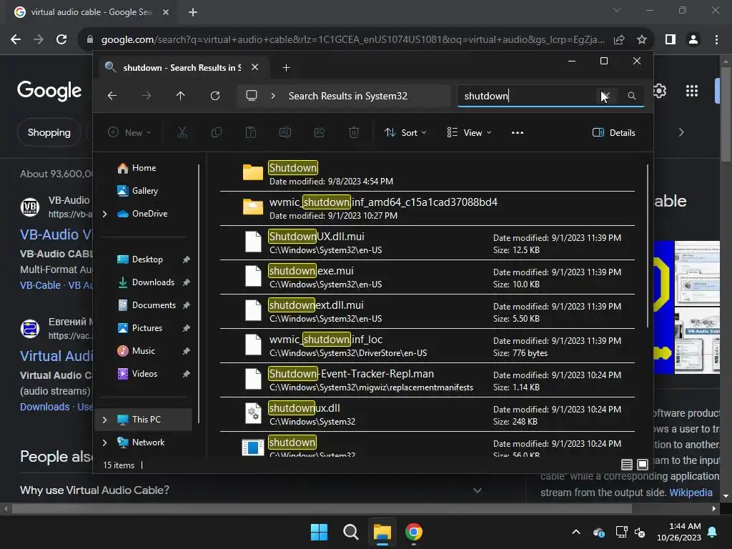Open Chrome tab search dropdown
The image size is (732, 549).
(x=617, y=10)
